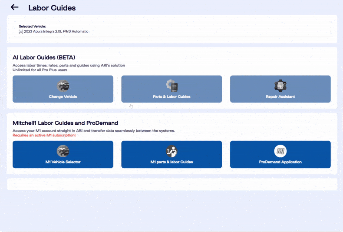Select the 2023 Acura Integra vehicle text
The width and height of the screenshot is (343, 232).
pos(56,32)
